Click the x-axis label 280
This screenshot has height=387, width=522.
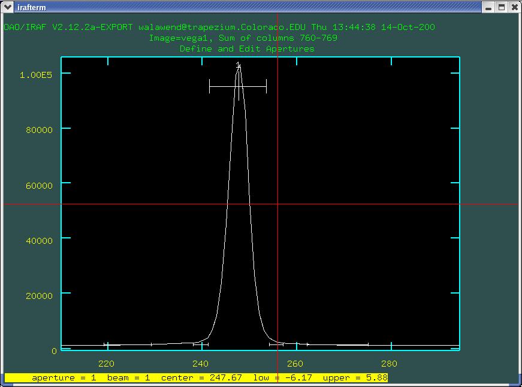coord(389,364)
